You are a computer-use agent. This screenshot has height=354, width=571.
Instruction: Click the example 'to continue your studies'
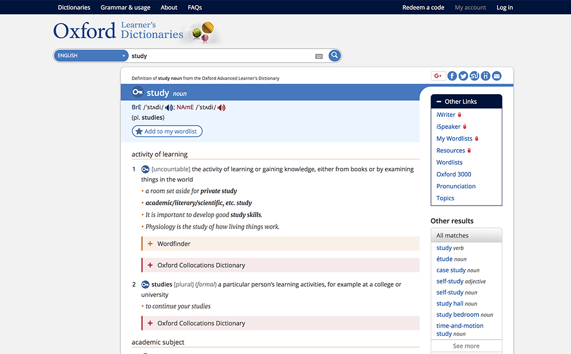coord(178,306)
